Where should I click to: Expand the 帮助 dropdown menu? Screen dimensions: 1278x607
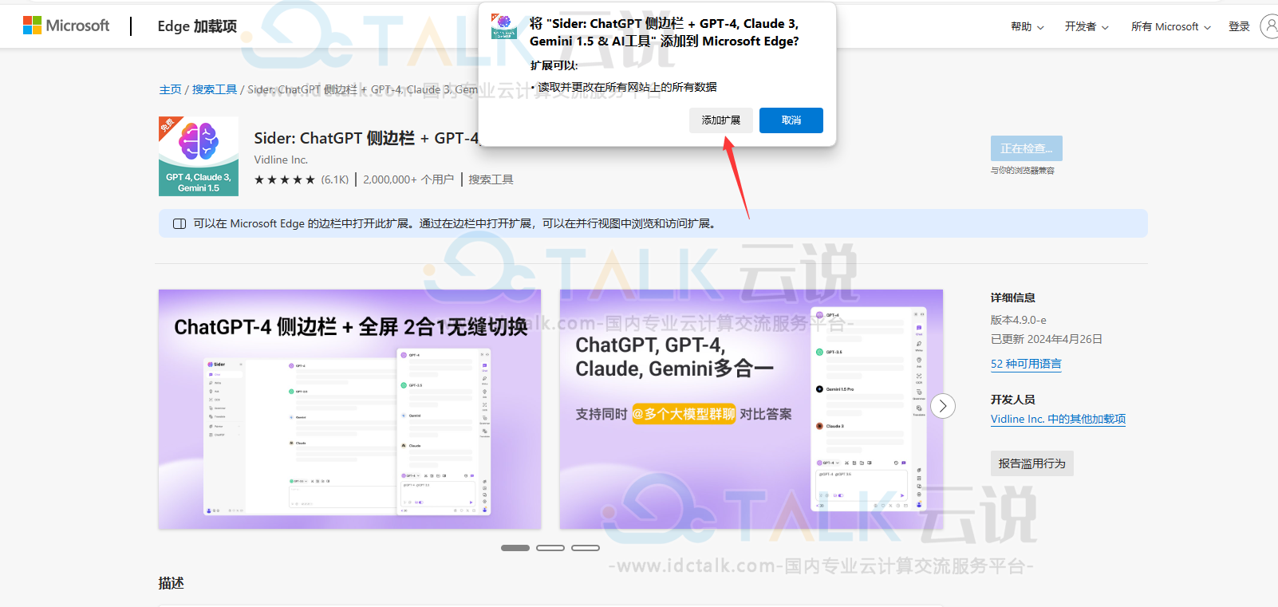click(1027, 26)
